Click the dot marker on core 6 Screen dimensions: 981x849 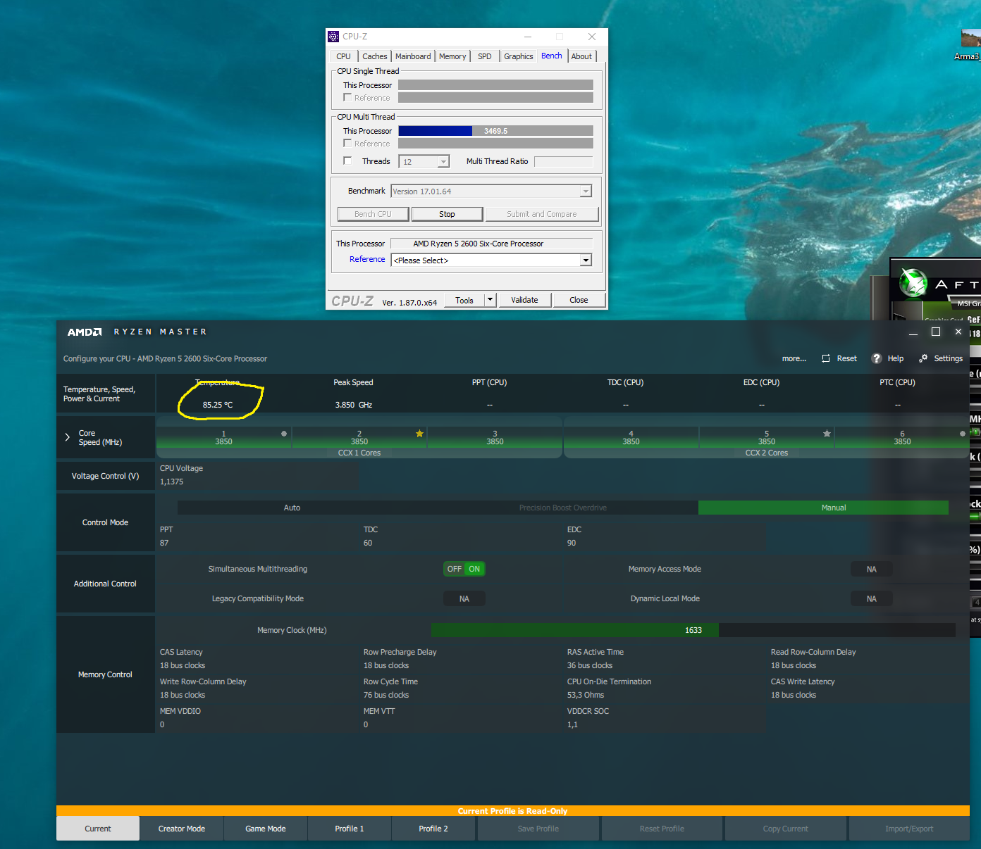point(963,434)
